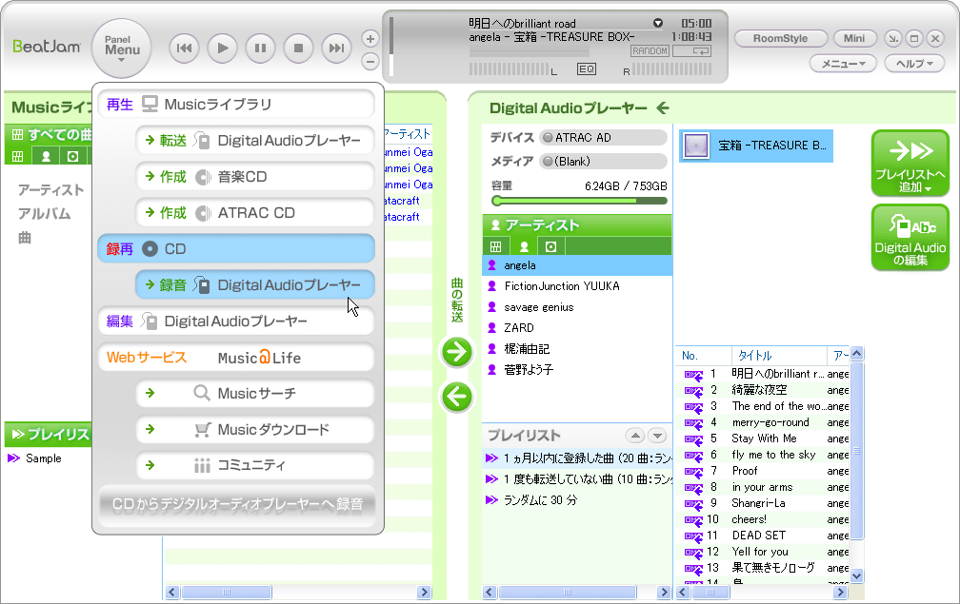Click the Play button
960x604 pixels.
coord(222,48)
